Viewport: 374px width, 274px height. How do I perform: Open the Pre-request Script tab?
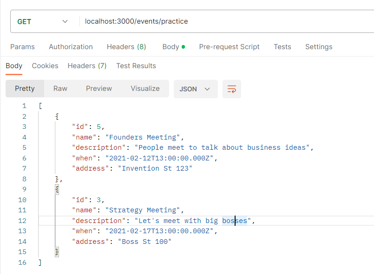click(229, 47)
